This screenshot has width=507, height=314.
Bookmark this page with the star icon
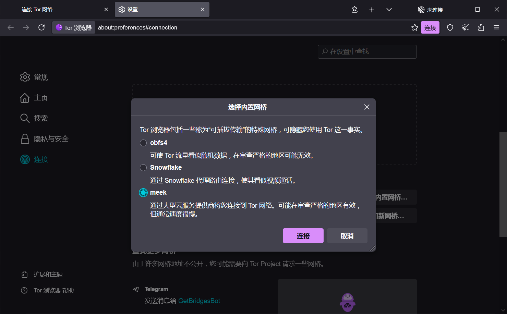pos(414,27)
